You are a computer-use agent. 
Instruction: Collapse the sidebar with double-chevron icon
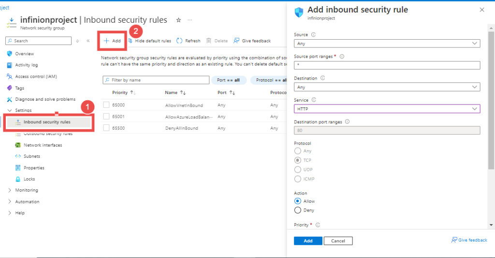88,41
